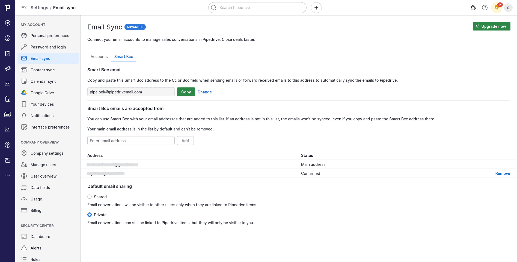Open Deals dollar icon in navigation rail
This screenshot has width=517, height=262.
[8, 38]
